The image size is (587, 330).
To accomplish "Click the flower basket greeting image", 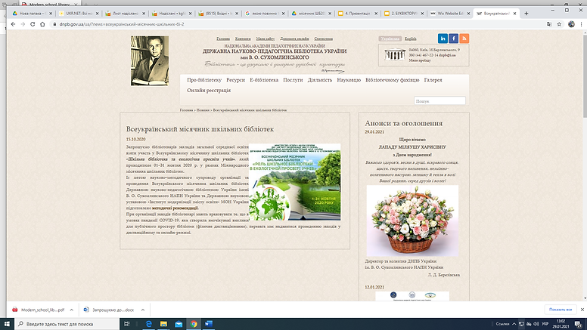I will point(412,221).
